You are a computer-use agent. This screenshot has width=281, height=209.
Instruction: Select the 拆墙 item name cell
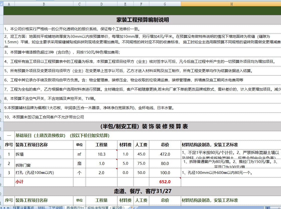(44, 154)
